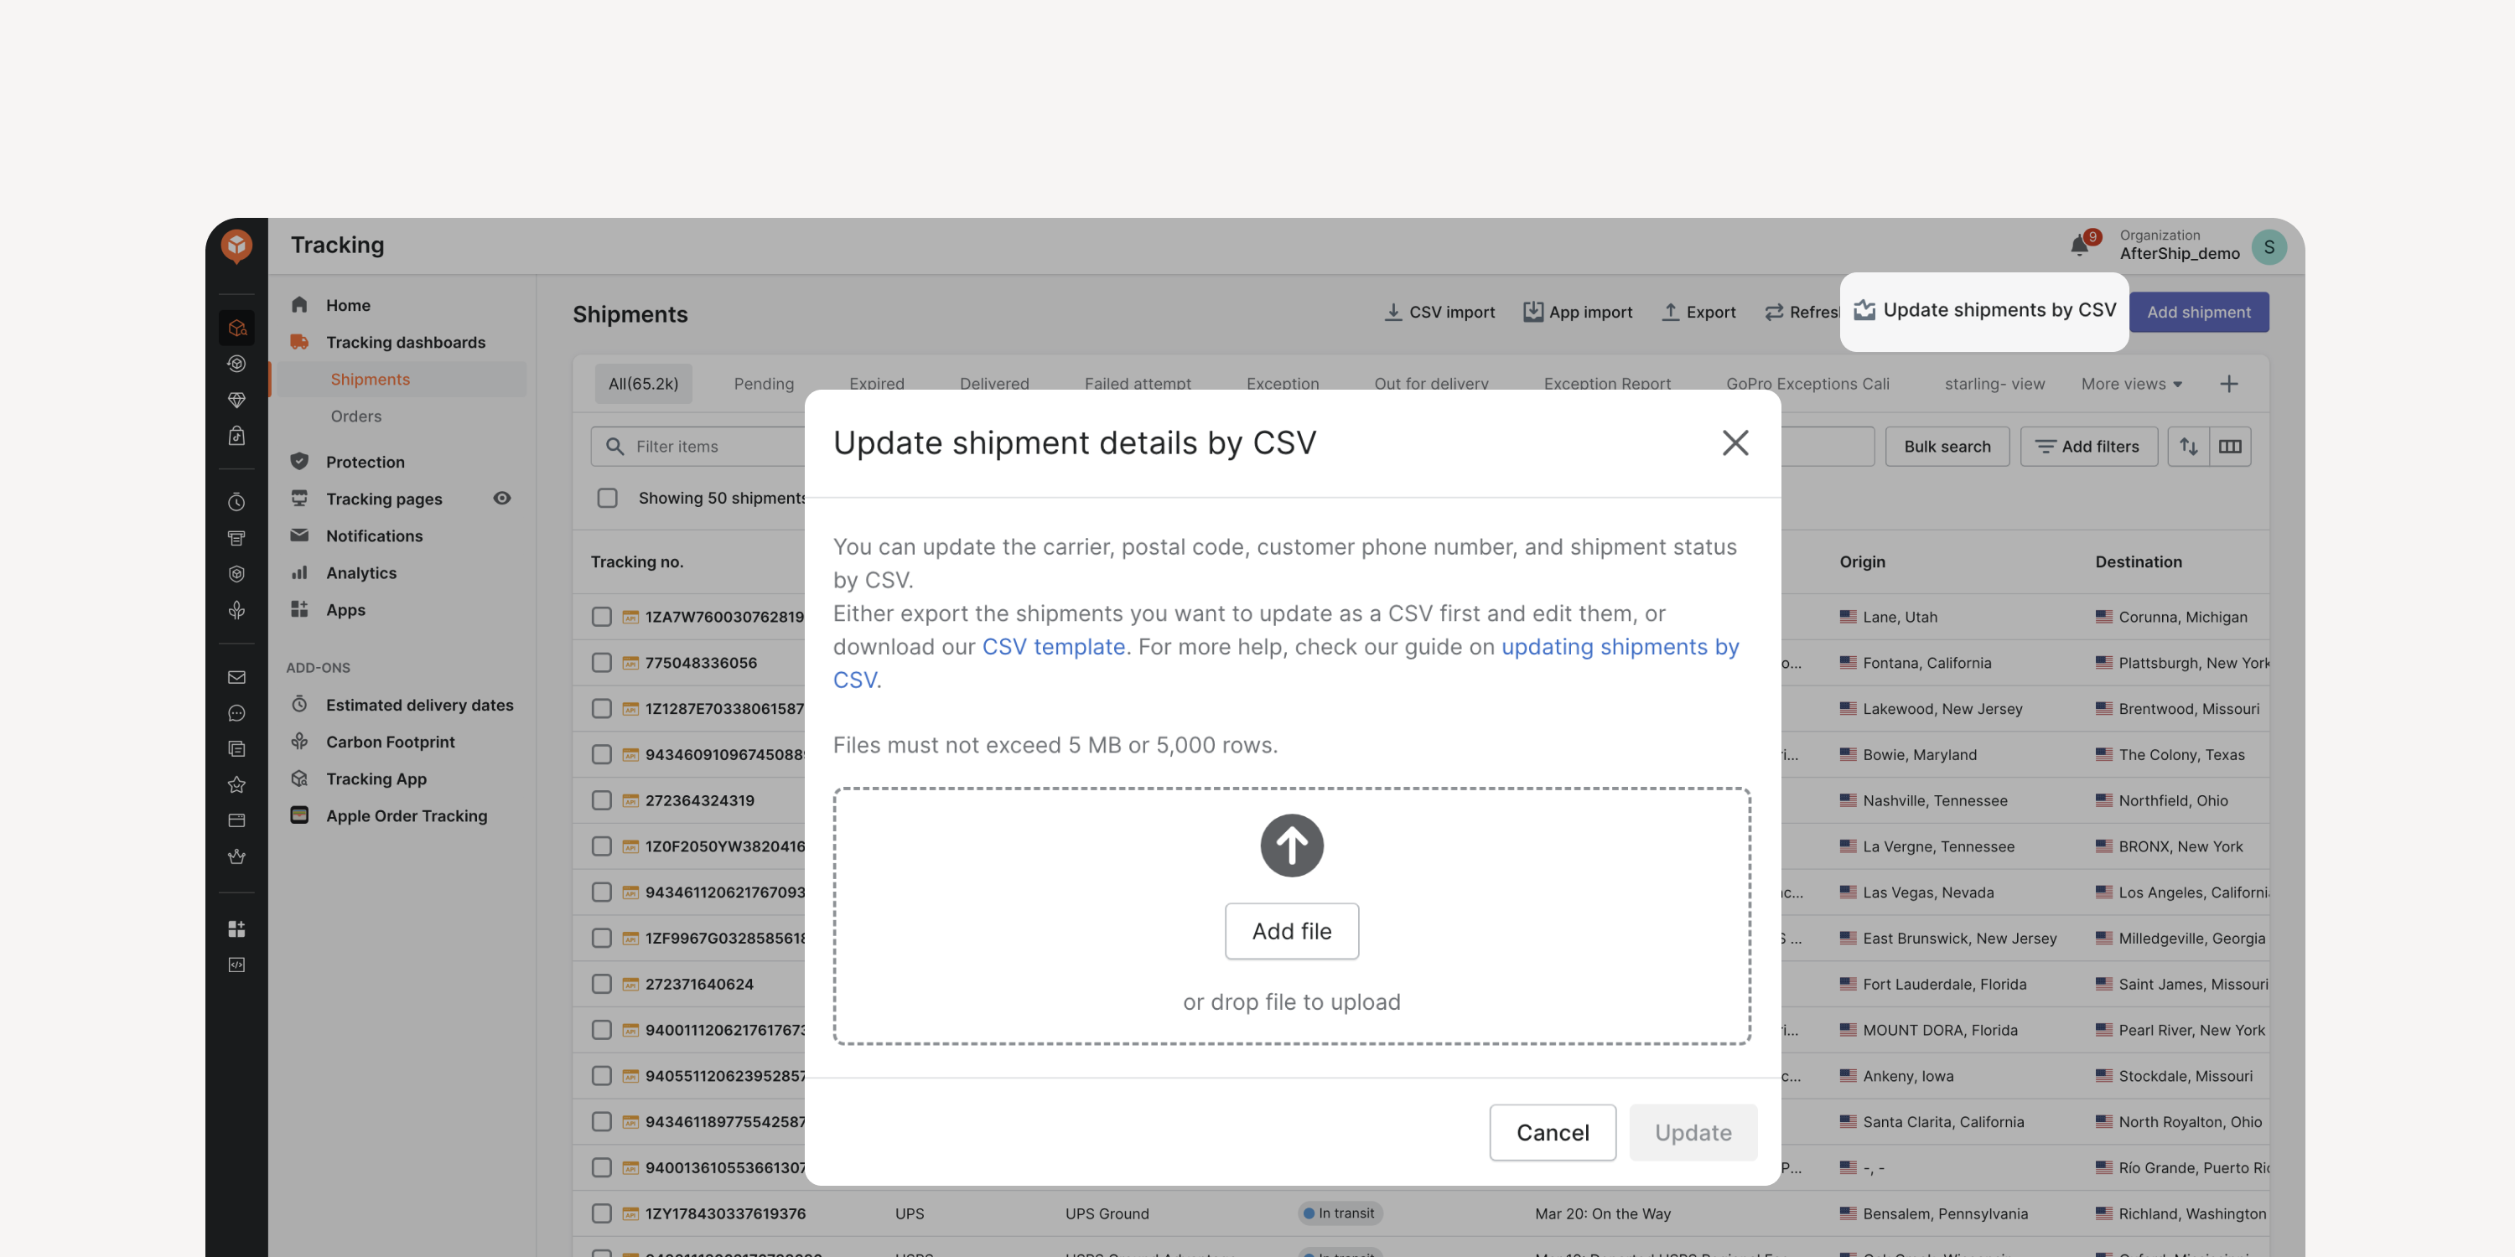2515x1257 pixels.
Task: Open the notifications bell icon
Action: pos(2080,246)
